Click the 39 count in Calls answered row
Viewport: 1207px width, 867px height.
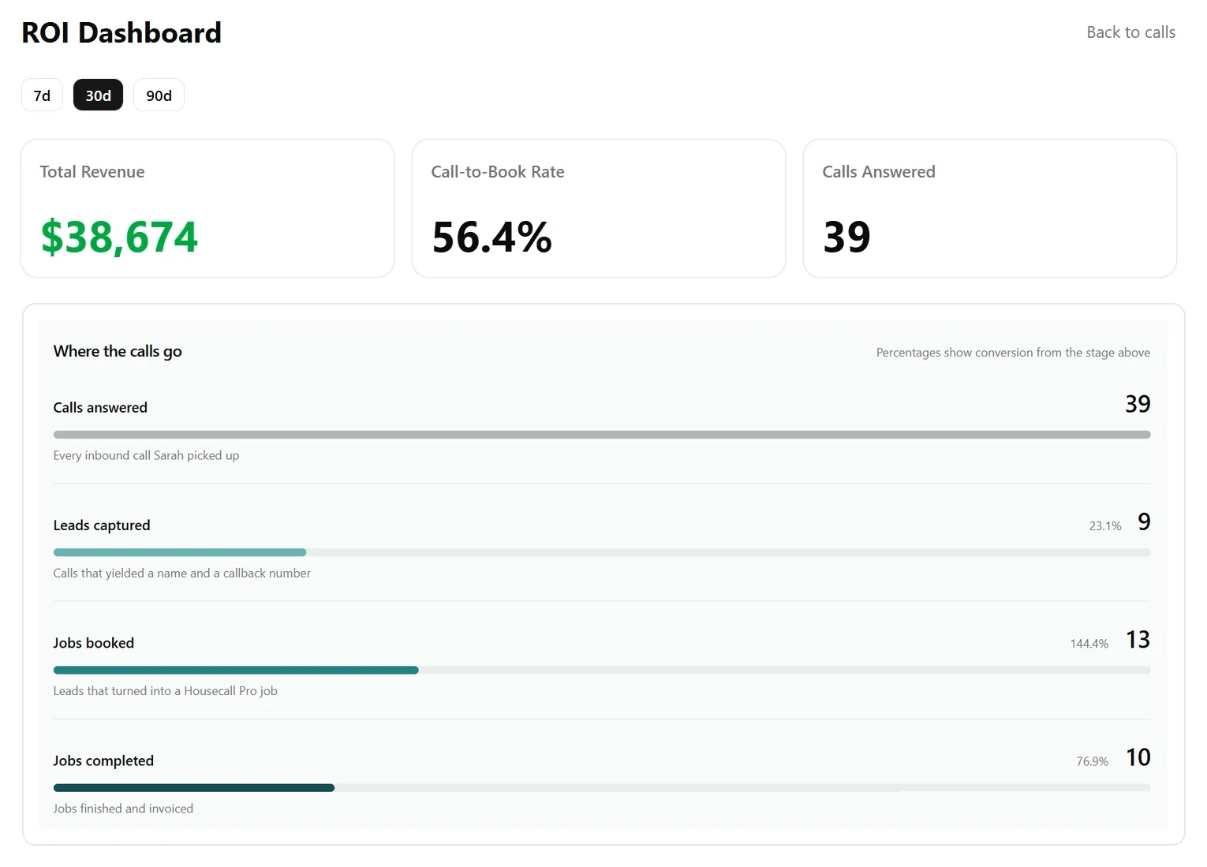tap(1138, 404)
